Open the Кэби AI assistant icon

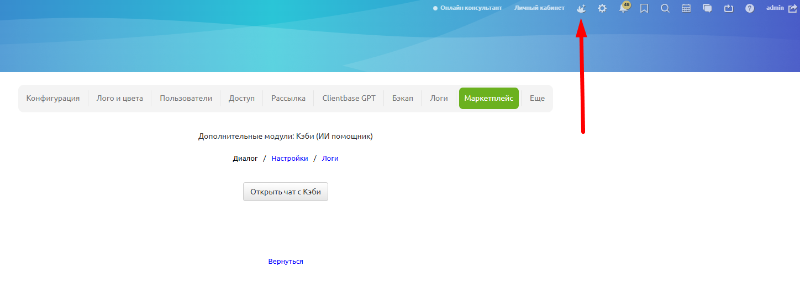point(581,8)
